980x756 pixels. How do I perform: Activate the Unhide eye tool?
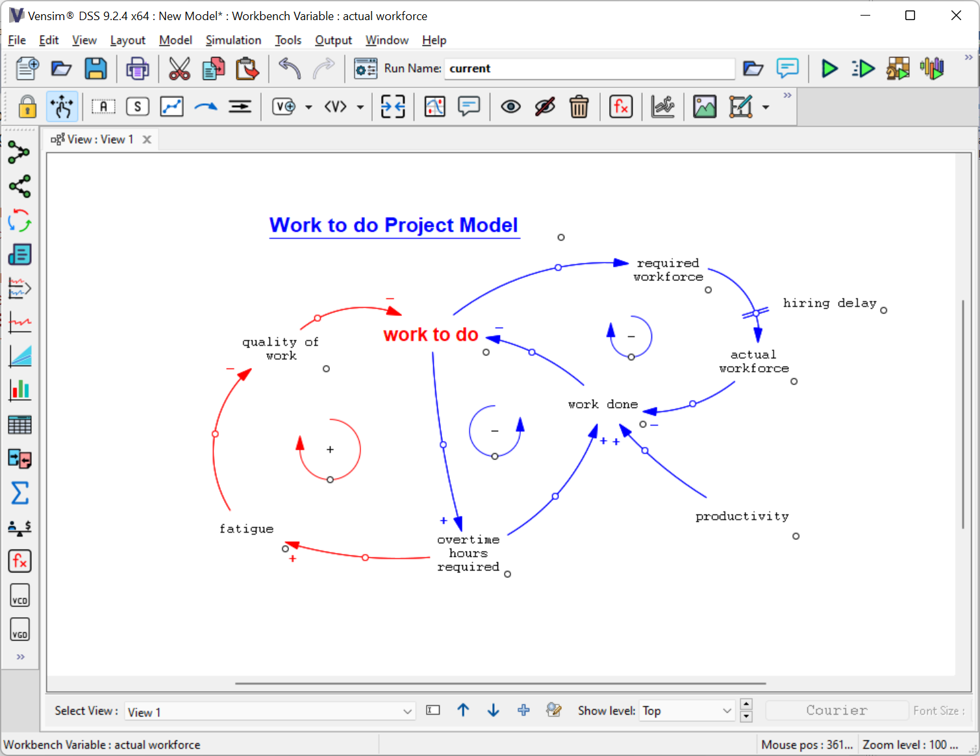[x=511, y=106]
